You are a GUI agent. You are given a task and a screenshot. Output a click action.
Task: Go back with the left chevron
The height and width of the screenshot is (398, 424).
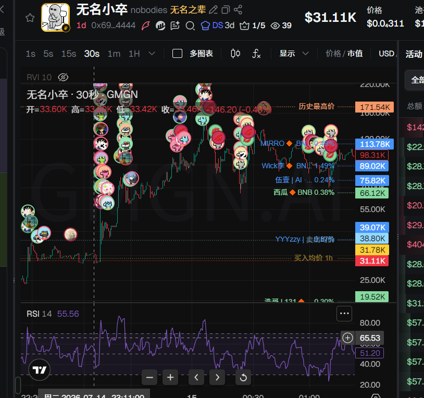coord(2,10)
